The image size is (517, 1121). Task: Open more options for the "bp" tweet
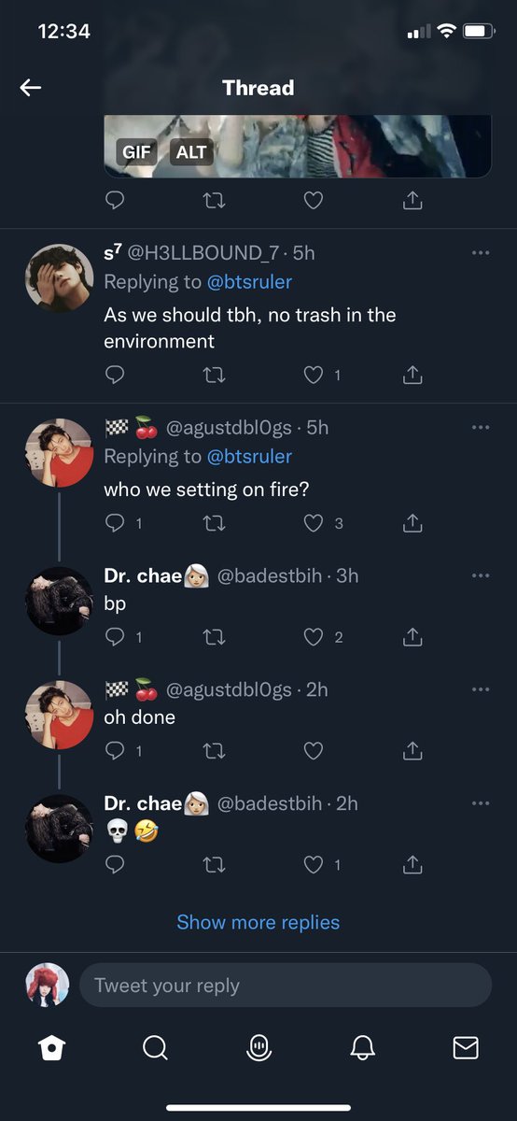[481, 575]
